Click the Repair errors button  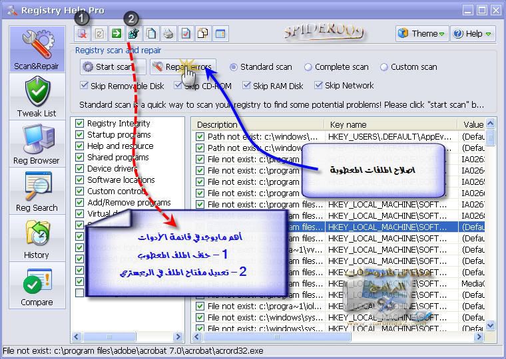pos(182,67)
